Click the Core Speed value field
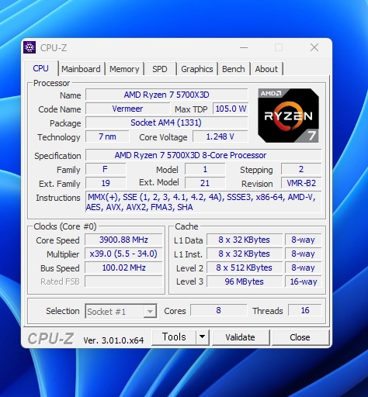Viewport: 368px width, 397px height. (x=123, y=240)
